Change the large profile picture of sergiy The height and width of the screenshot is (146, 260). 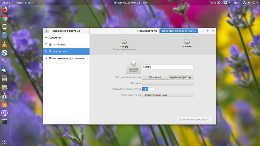coord(133,67)
